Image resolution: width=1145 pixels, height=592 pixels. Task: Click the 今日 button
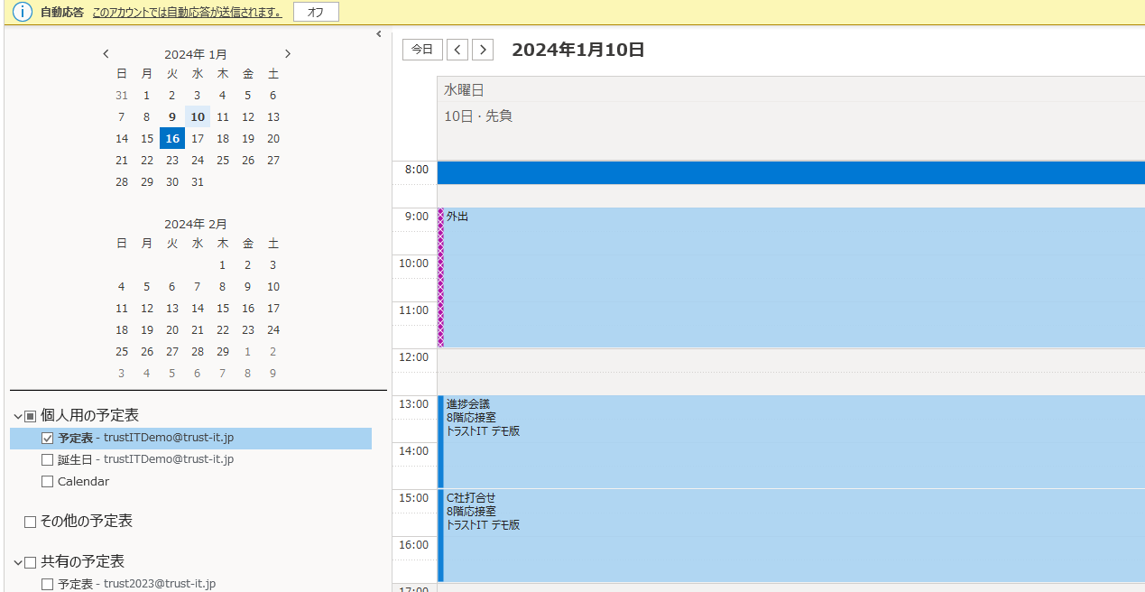pos(422,50)
